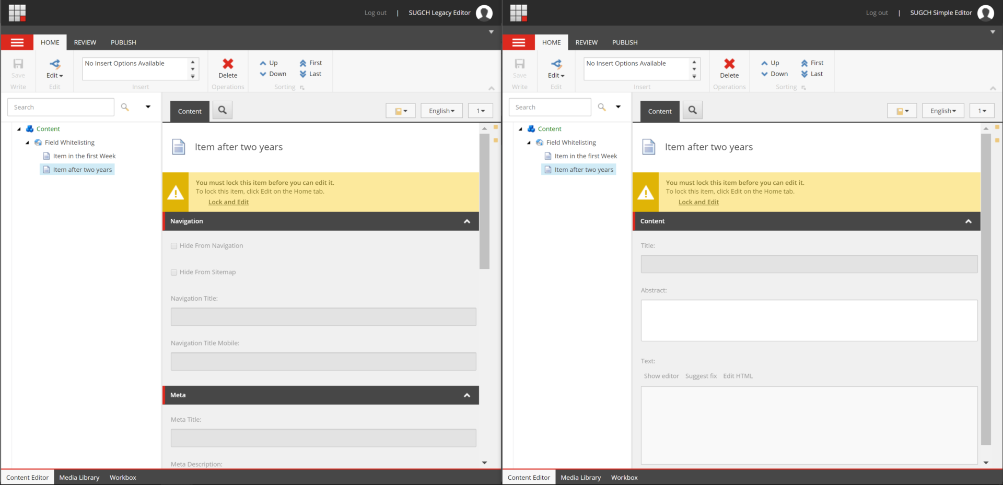The width and height of the screenshot is (1003, 485).
Task: Click Search box in Simple Editor tree
Action: pos(550,107)
